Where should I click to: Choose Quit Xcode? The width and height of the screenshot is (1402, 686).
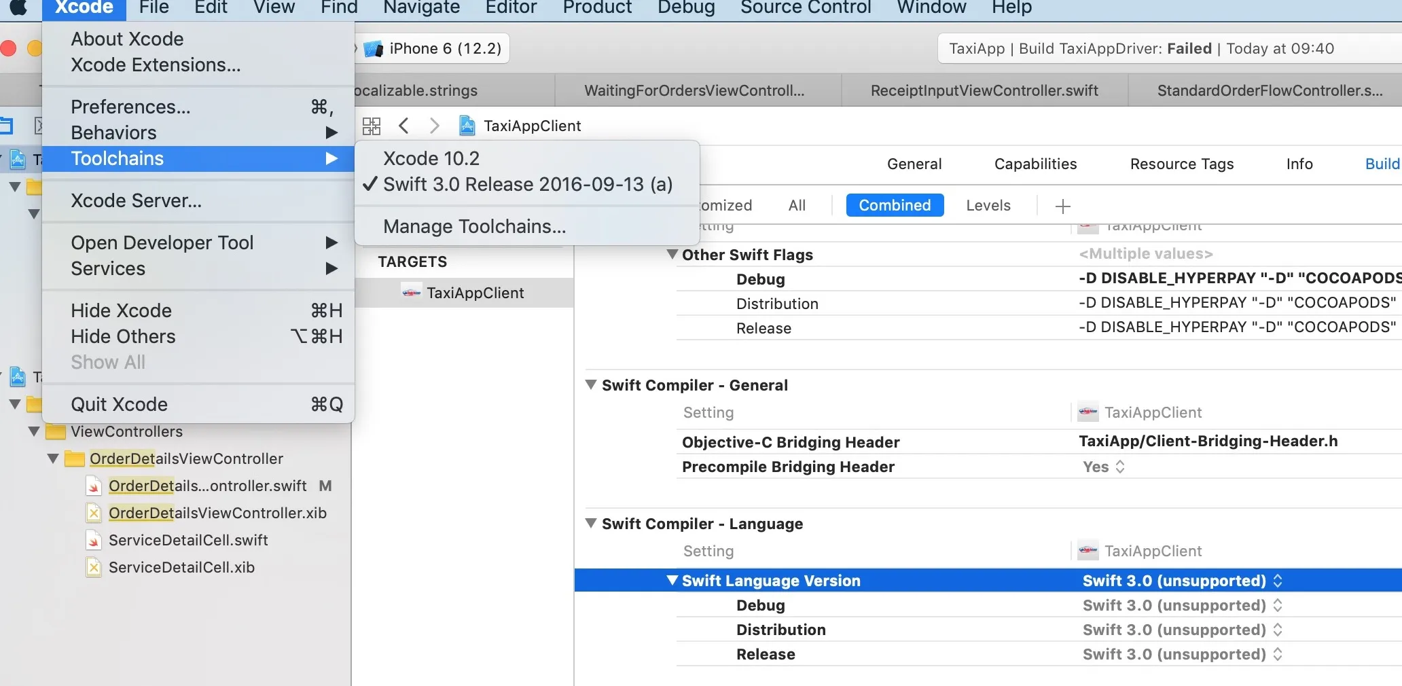pos(198,404)
